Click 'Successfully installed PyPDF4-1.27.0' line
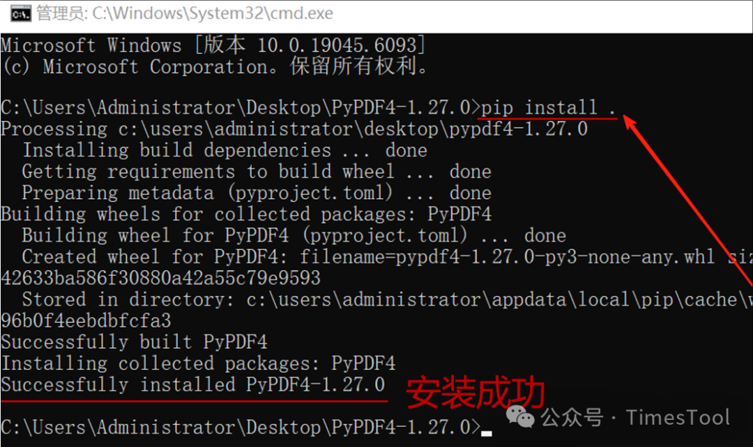Image resolution: width=753 pixels, height=447 pixels. pos(193,384)
